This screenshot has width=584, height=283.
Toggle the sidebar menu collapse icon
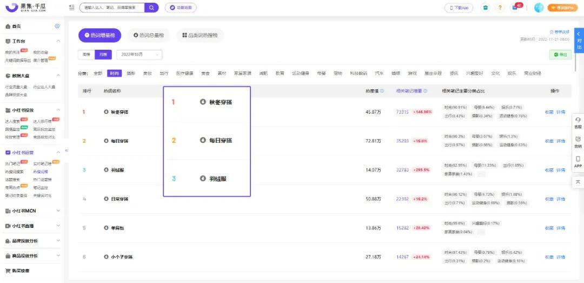click(x=72, y=8)
